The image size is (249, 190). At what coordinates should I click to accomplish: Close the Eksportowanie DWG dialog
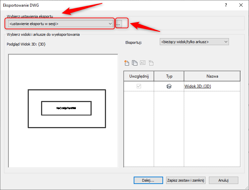coord(241,5)
